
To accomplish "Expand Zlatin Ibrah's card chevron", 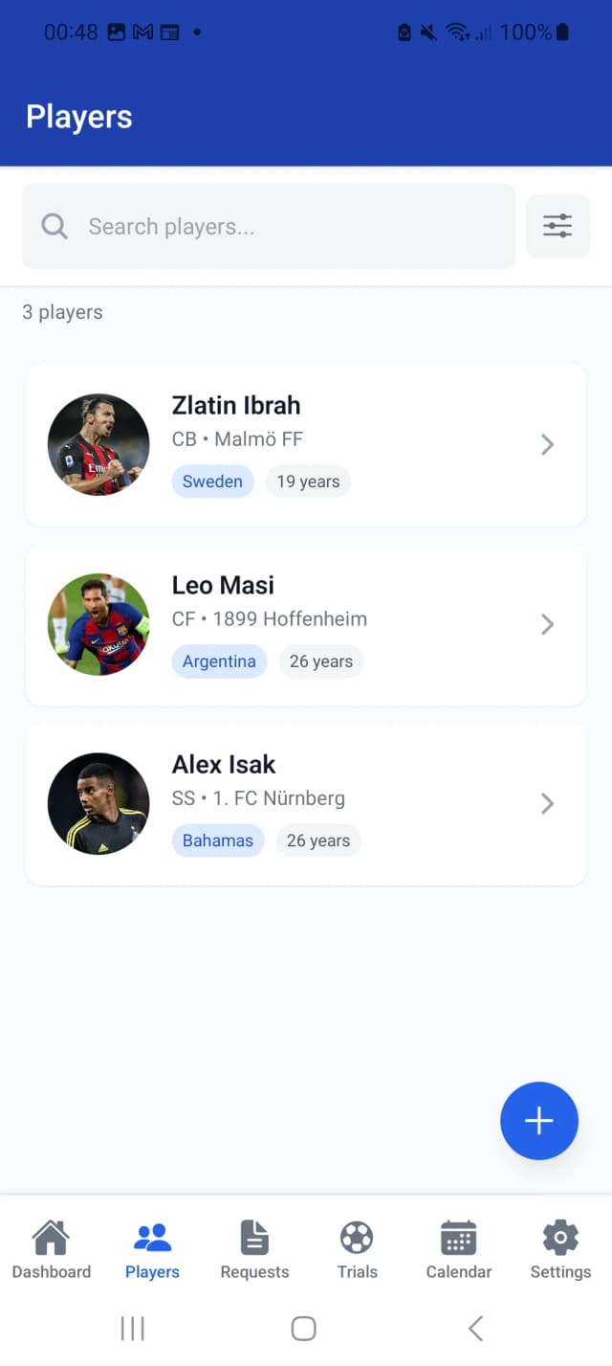I will [546, 444].
